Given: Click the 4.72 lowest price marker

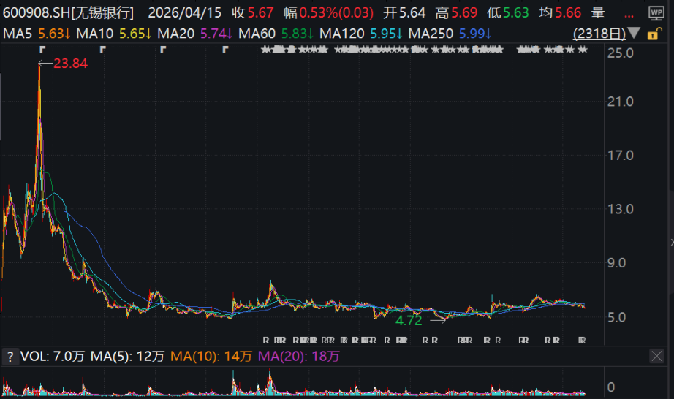Looking at the screenshot, I should click(409, 320).
